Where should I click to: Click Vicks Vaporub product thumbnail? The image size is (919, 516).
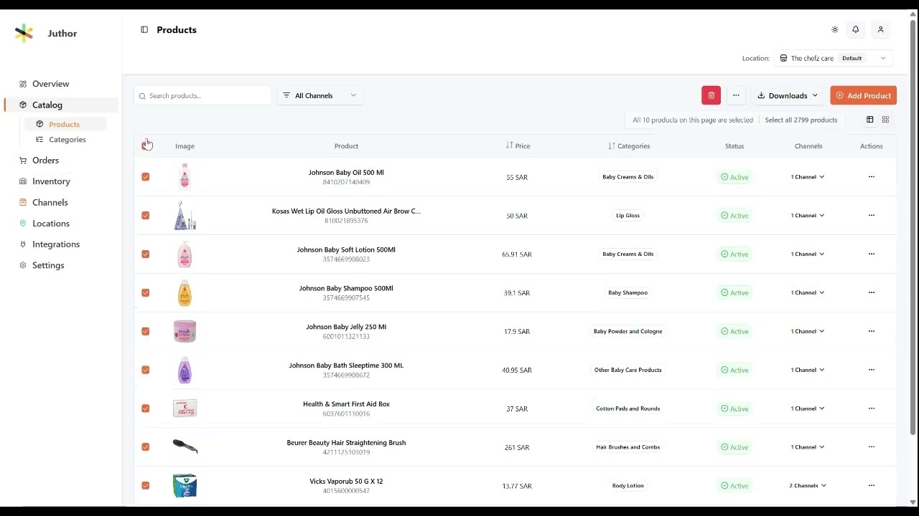(x=185, y=486)
